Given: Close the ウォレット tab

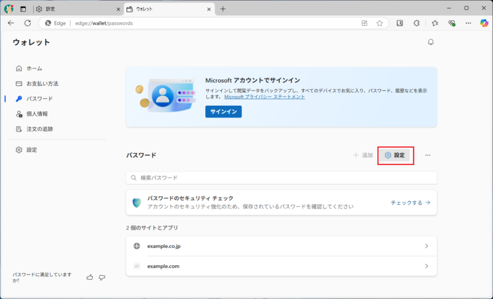Looking at the screenshot, I should pos(209,9).
